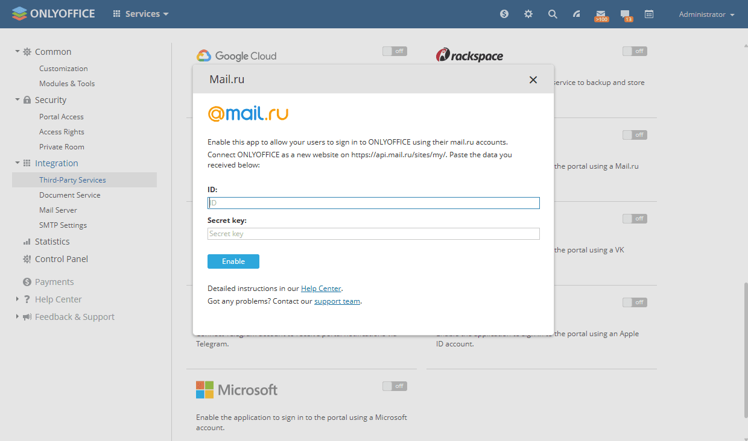This screenshot has width=748, height=441.
Task: Open settings gear icon in header
Action: [x=528, y=14]
